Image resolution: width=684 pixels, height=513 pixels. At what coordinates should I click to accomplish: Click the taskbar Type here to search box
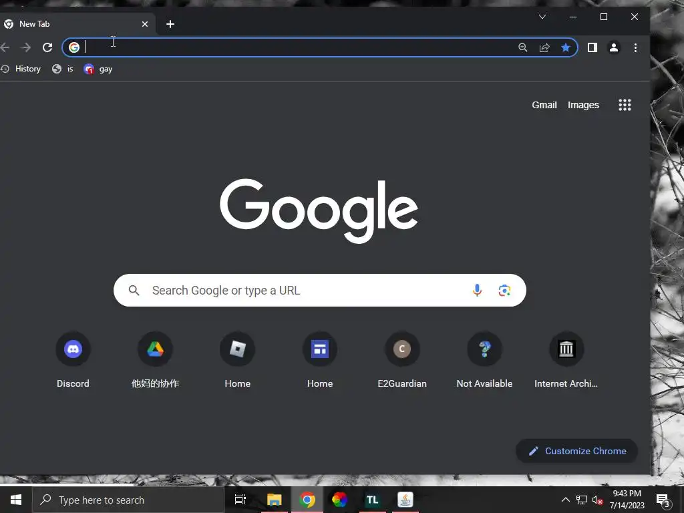point(128,500)
